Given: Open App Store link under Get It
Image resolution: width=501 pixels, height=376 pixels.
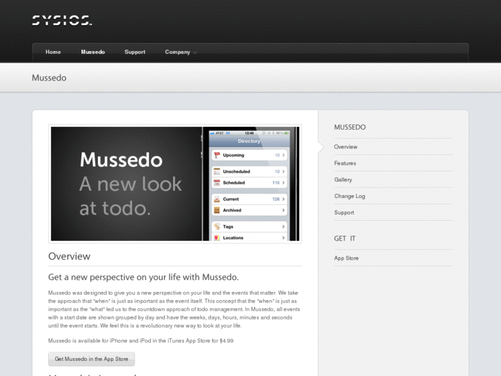Looking at the screenshot, I should coord(347,258).
